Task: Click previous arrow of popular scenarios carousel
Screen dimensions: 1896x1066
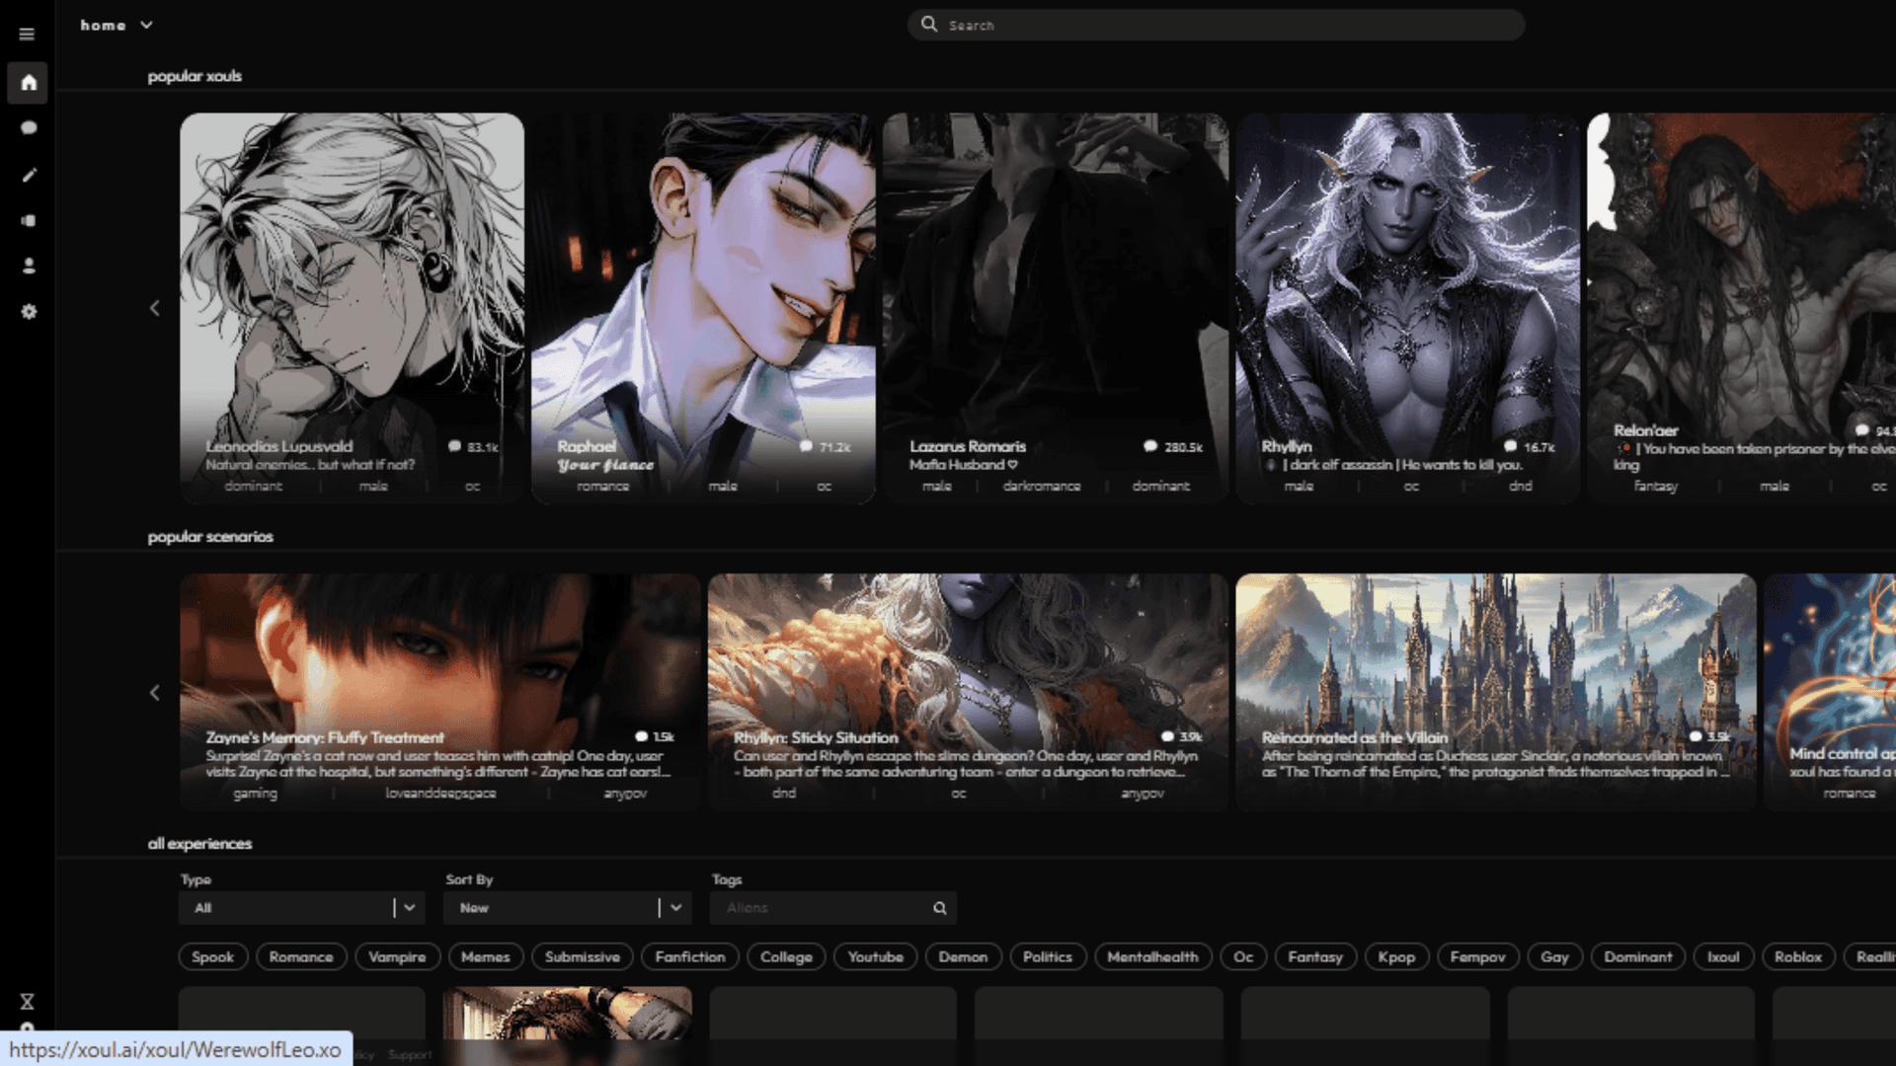Action: 155,693
